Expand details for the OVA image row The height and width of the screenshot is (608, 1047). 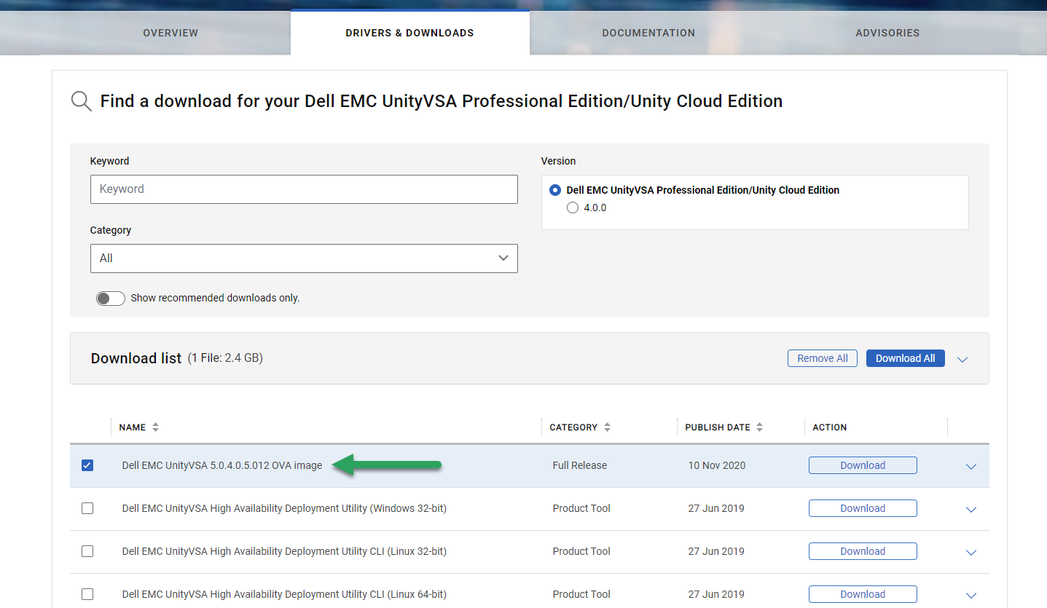tap(970, 467)
